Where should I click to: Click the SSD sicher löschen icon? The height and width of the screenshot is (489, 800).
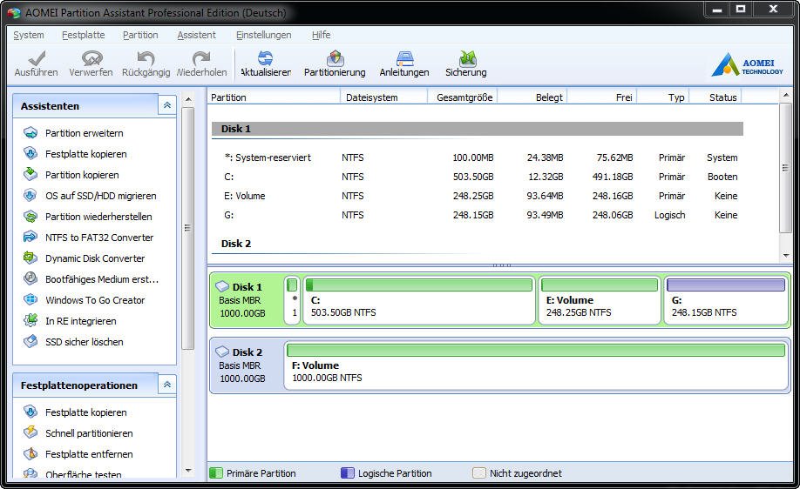[x=31, y=342]
